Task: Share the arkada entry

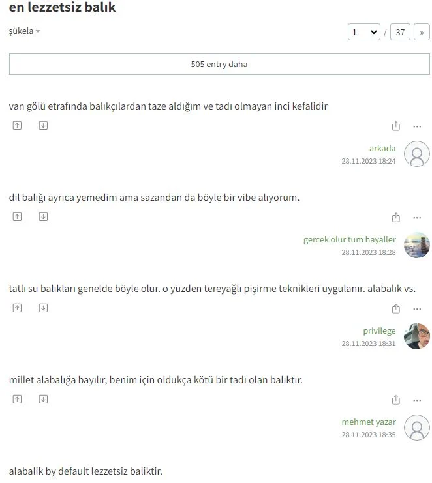Action: point(396,126)
